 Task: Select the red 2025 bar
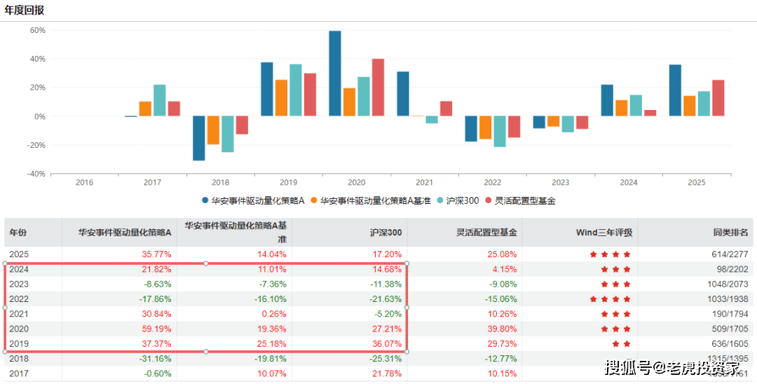(718, 98)
